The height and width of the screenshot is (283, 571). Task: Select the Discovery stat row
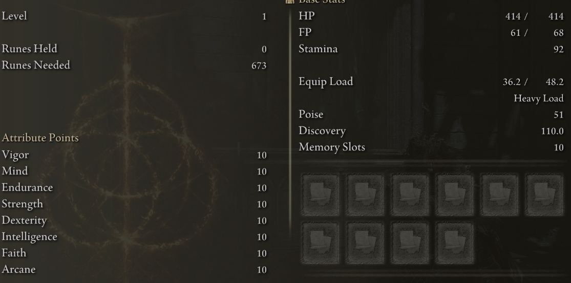tap(431, 130)
